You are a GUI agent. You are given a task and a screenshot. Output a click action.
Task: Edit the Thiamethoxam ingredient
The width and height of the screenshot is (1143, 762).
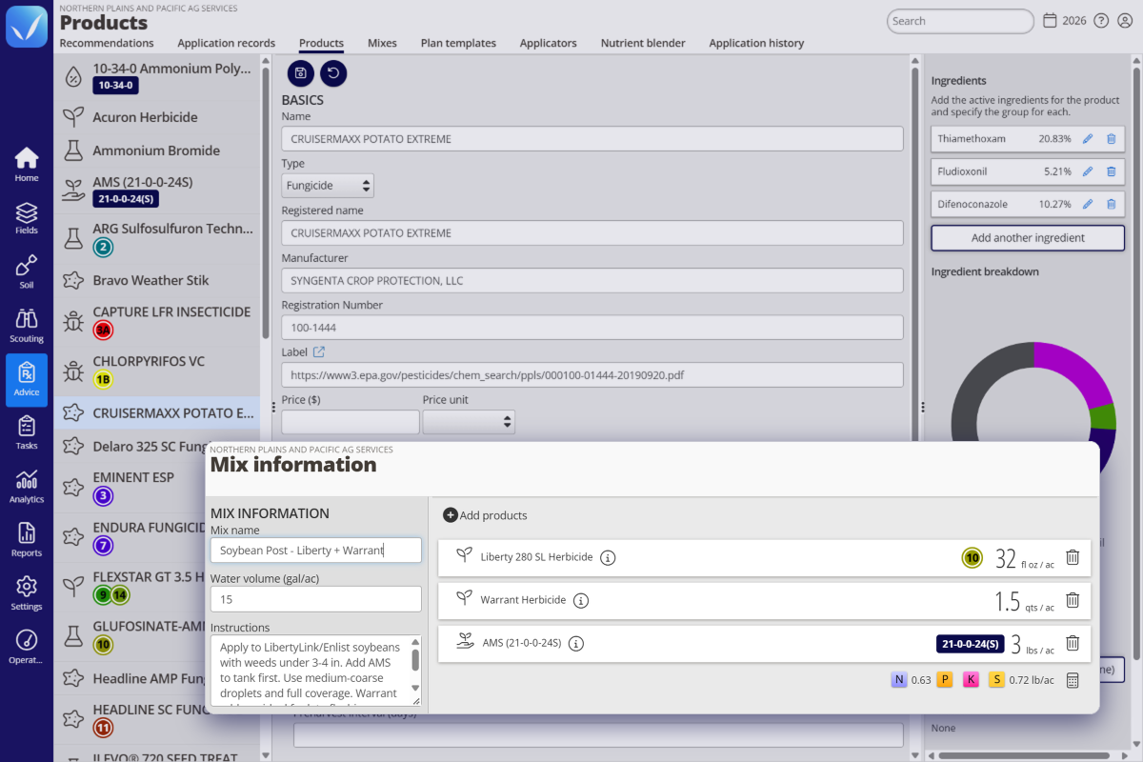[x=1089, y=139]
